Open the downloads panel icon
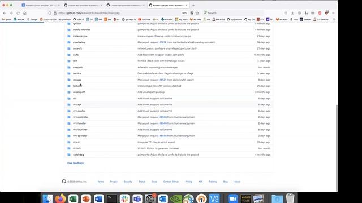 coord(292,13)
